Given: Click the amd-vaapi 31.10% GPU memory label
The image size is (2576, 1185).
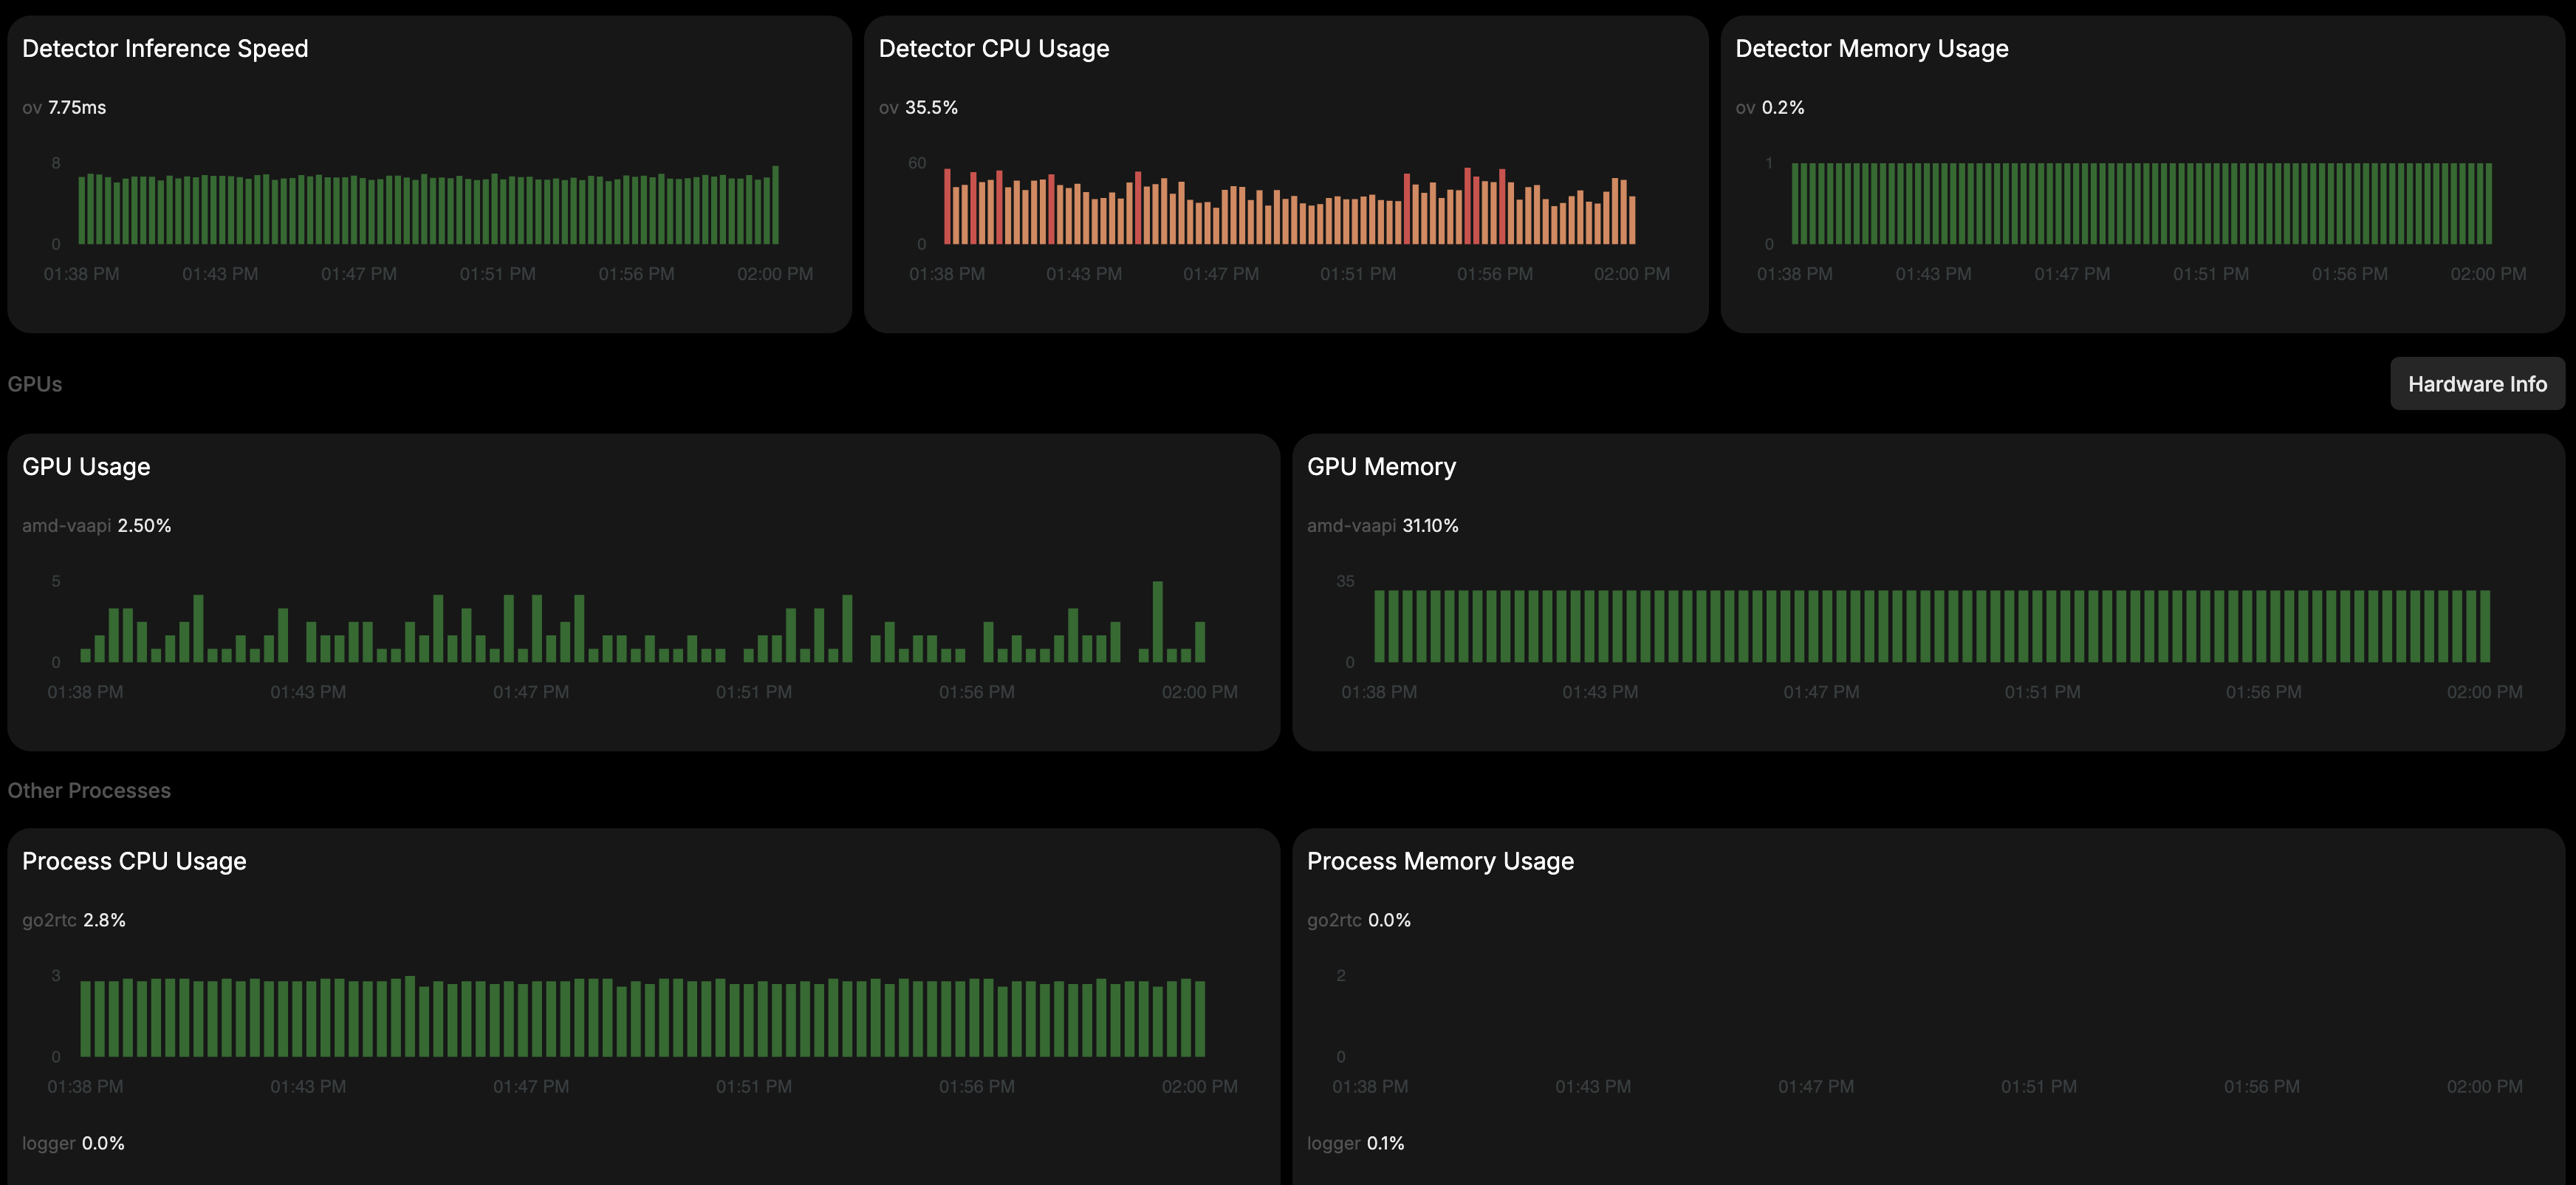Looking at the screenshot, I should [x=1382, y=525].
